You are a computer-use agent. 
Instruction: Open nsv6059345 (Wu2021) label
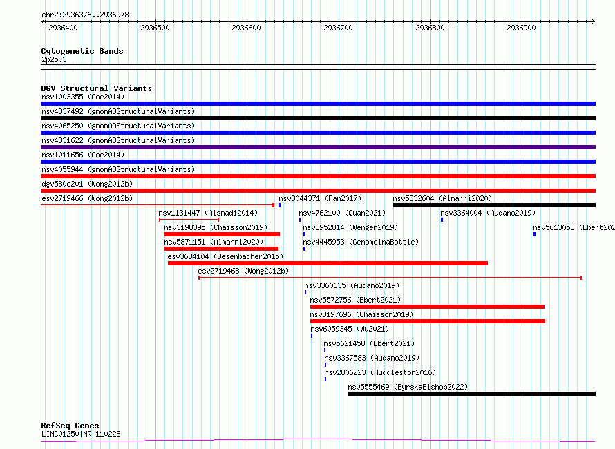(x=350, y=329)
